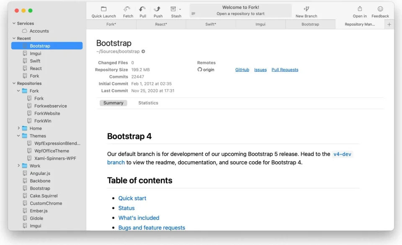Collapse the Recent section
The width and height of the screenshot is (402, 245).
click(x=14, y=39)
